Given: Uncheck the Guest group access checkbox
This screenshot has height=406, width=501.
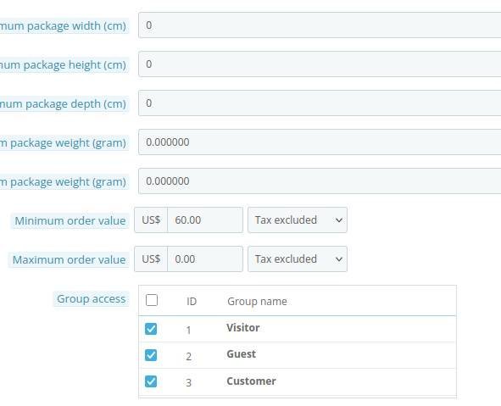Looking at the screenshot, I should click(151, 355).
